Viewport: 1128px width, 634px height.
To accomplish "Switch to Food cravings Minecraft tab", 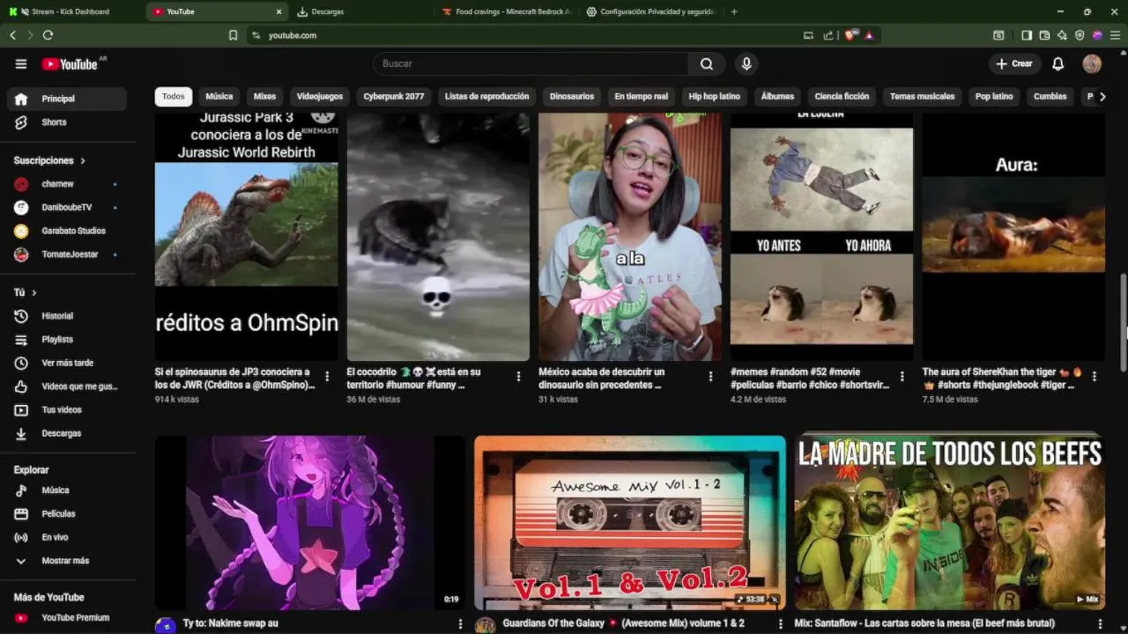I will [507, 11].
